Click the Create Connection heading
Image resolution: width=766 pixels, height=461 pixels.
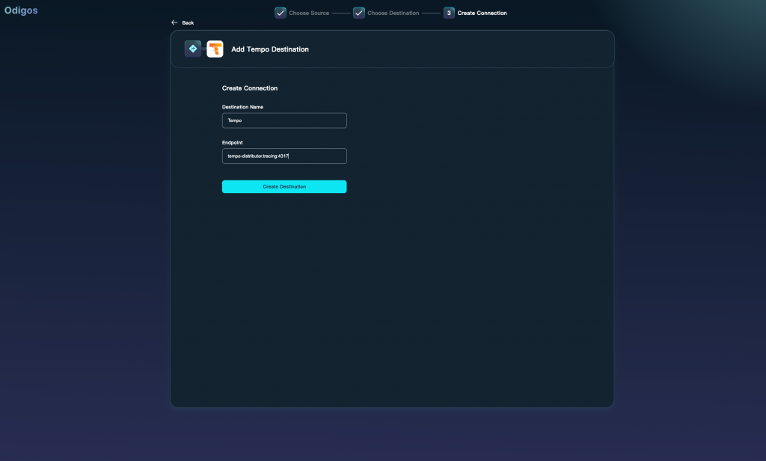[250, 88]
